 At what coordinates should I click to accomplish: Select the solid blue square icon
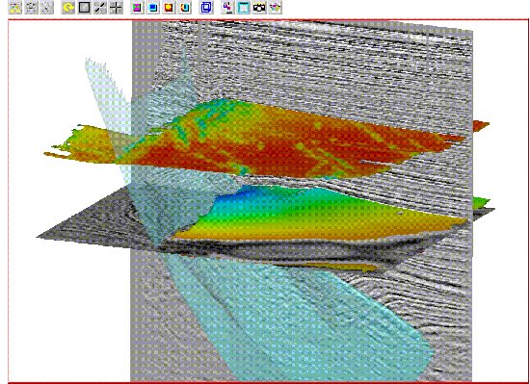[x=153, y=8]
